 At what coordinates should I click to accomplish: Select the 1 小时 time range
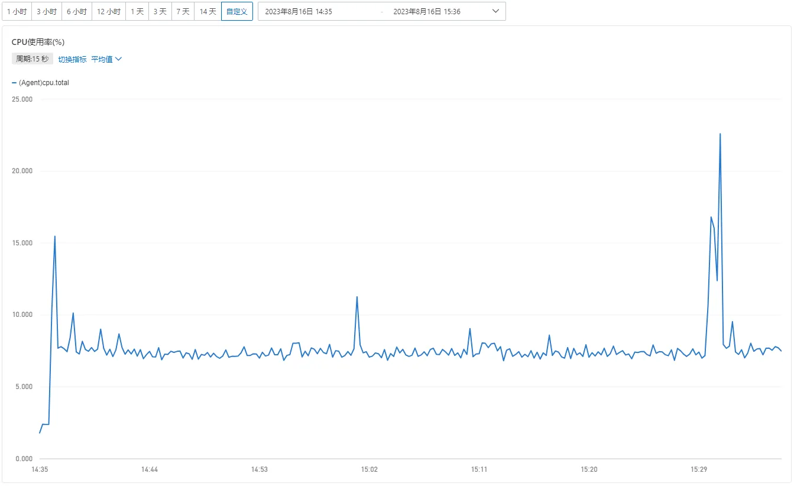click(x=17, y=11)
